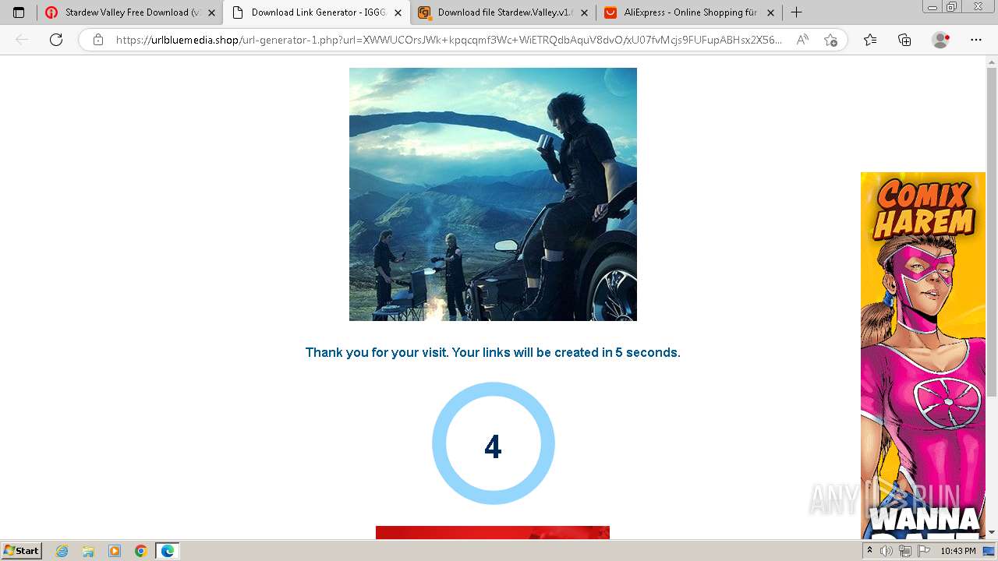Switch to AliExpress Online Shopping tab

pos(689,12)
